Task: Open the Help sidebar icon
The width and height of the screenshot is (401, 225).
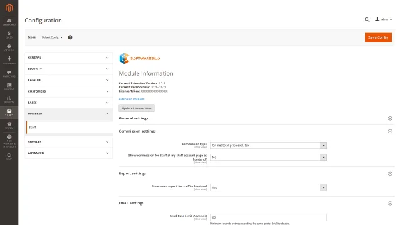Action: click(x=9, y=156)
